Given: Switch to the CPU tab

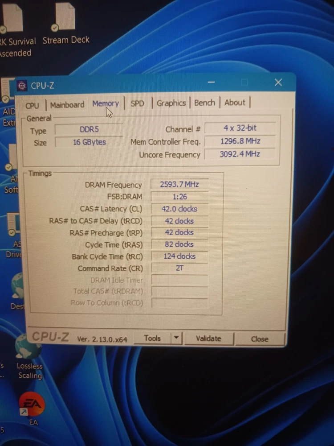Looking at the screenshot, I should click(32, 105).
